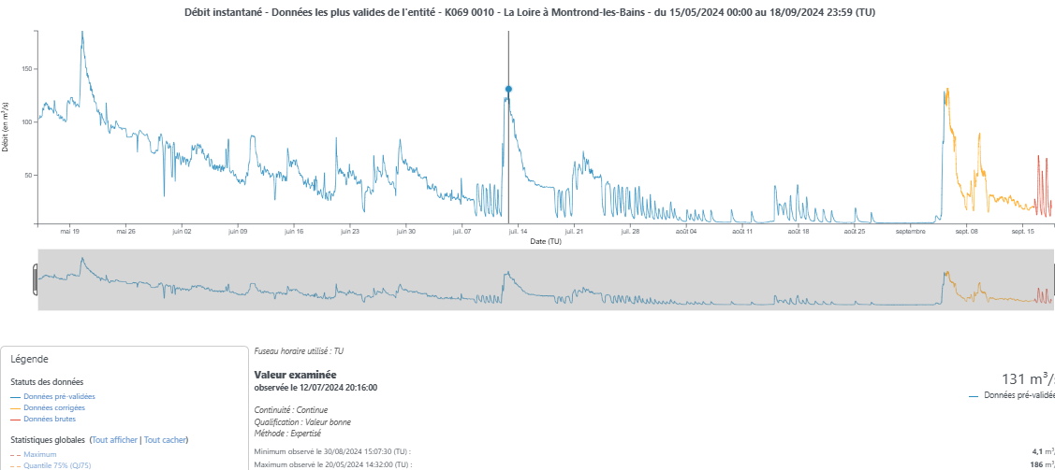1055x470 pixels.
Task: Click the large 131 m³/s value readout
Action: click(1028, 378)
